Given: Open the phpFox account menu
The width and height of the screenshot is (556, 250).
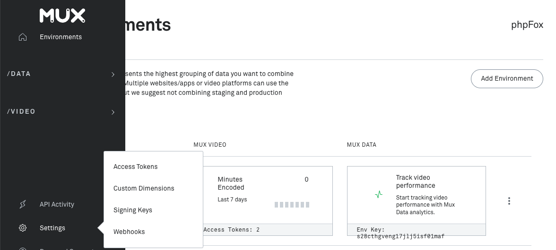Looking at the screenshot, I should point(527,25).
